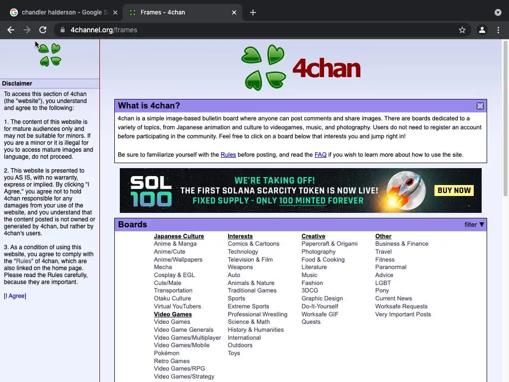Switch to the Frames - 4chan tab
The width and height of the screenshot is (509, 382).
(x=182, y=12)
